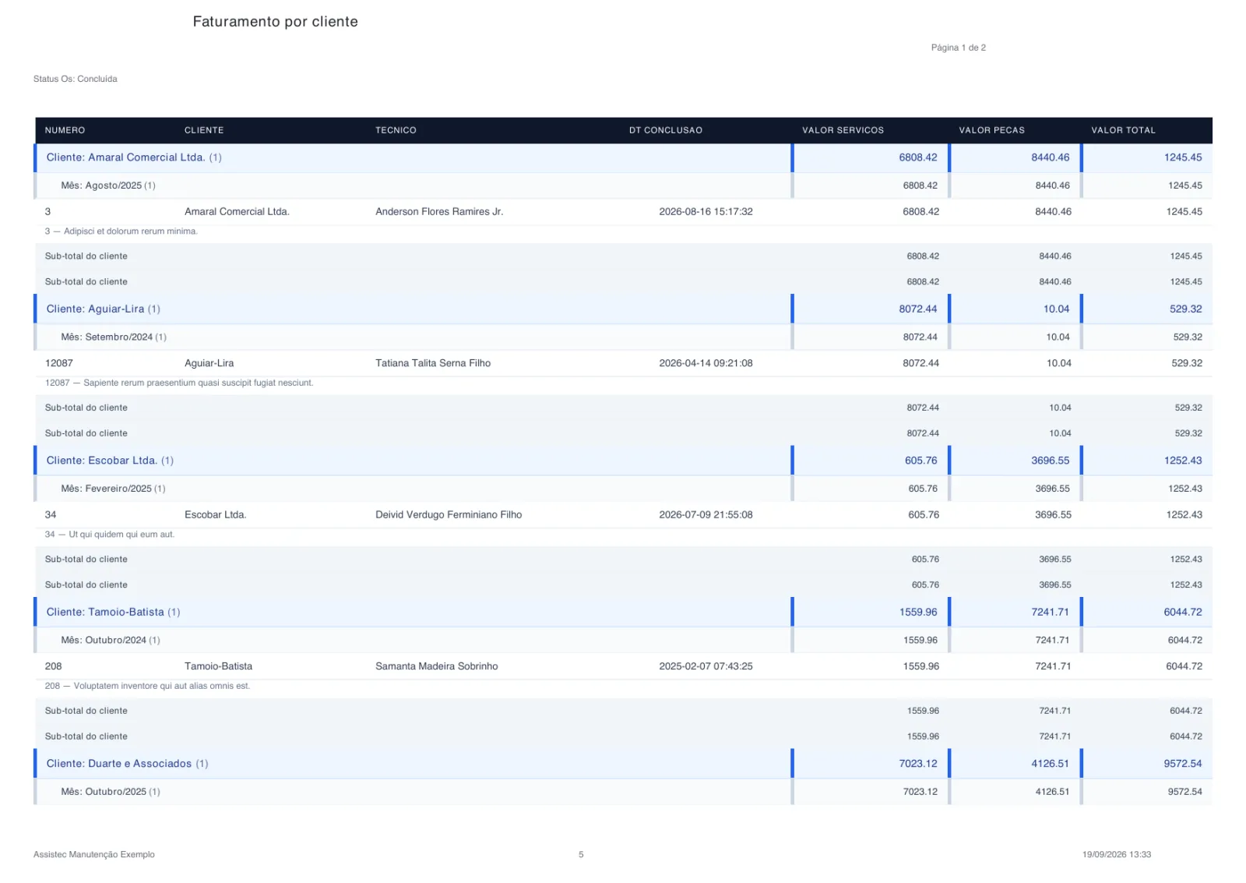Click the report title 'Faturamento por cliente'

[275, 22]
